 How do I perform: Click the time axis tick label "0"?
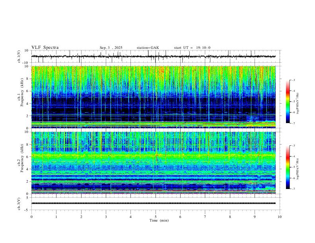pos(31,217)
